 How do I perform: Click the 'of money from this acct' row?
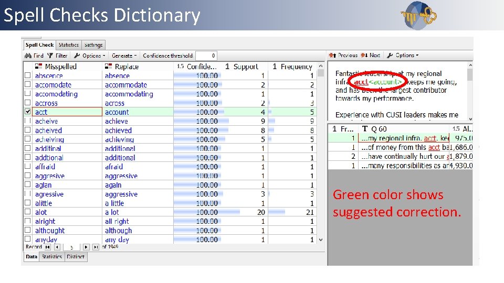[x=400, y=147]
